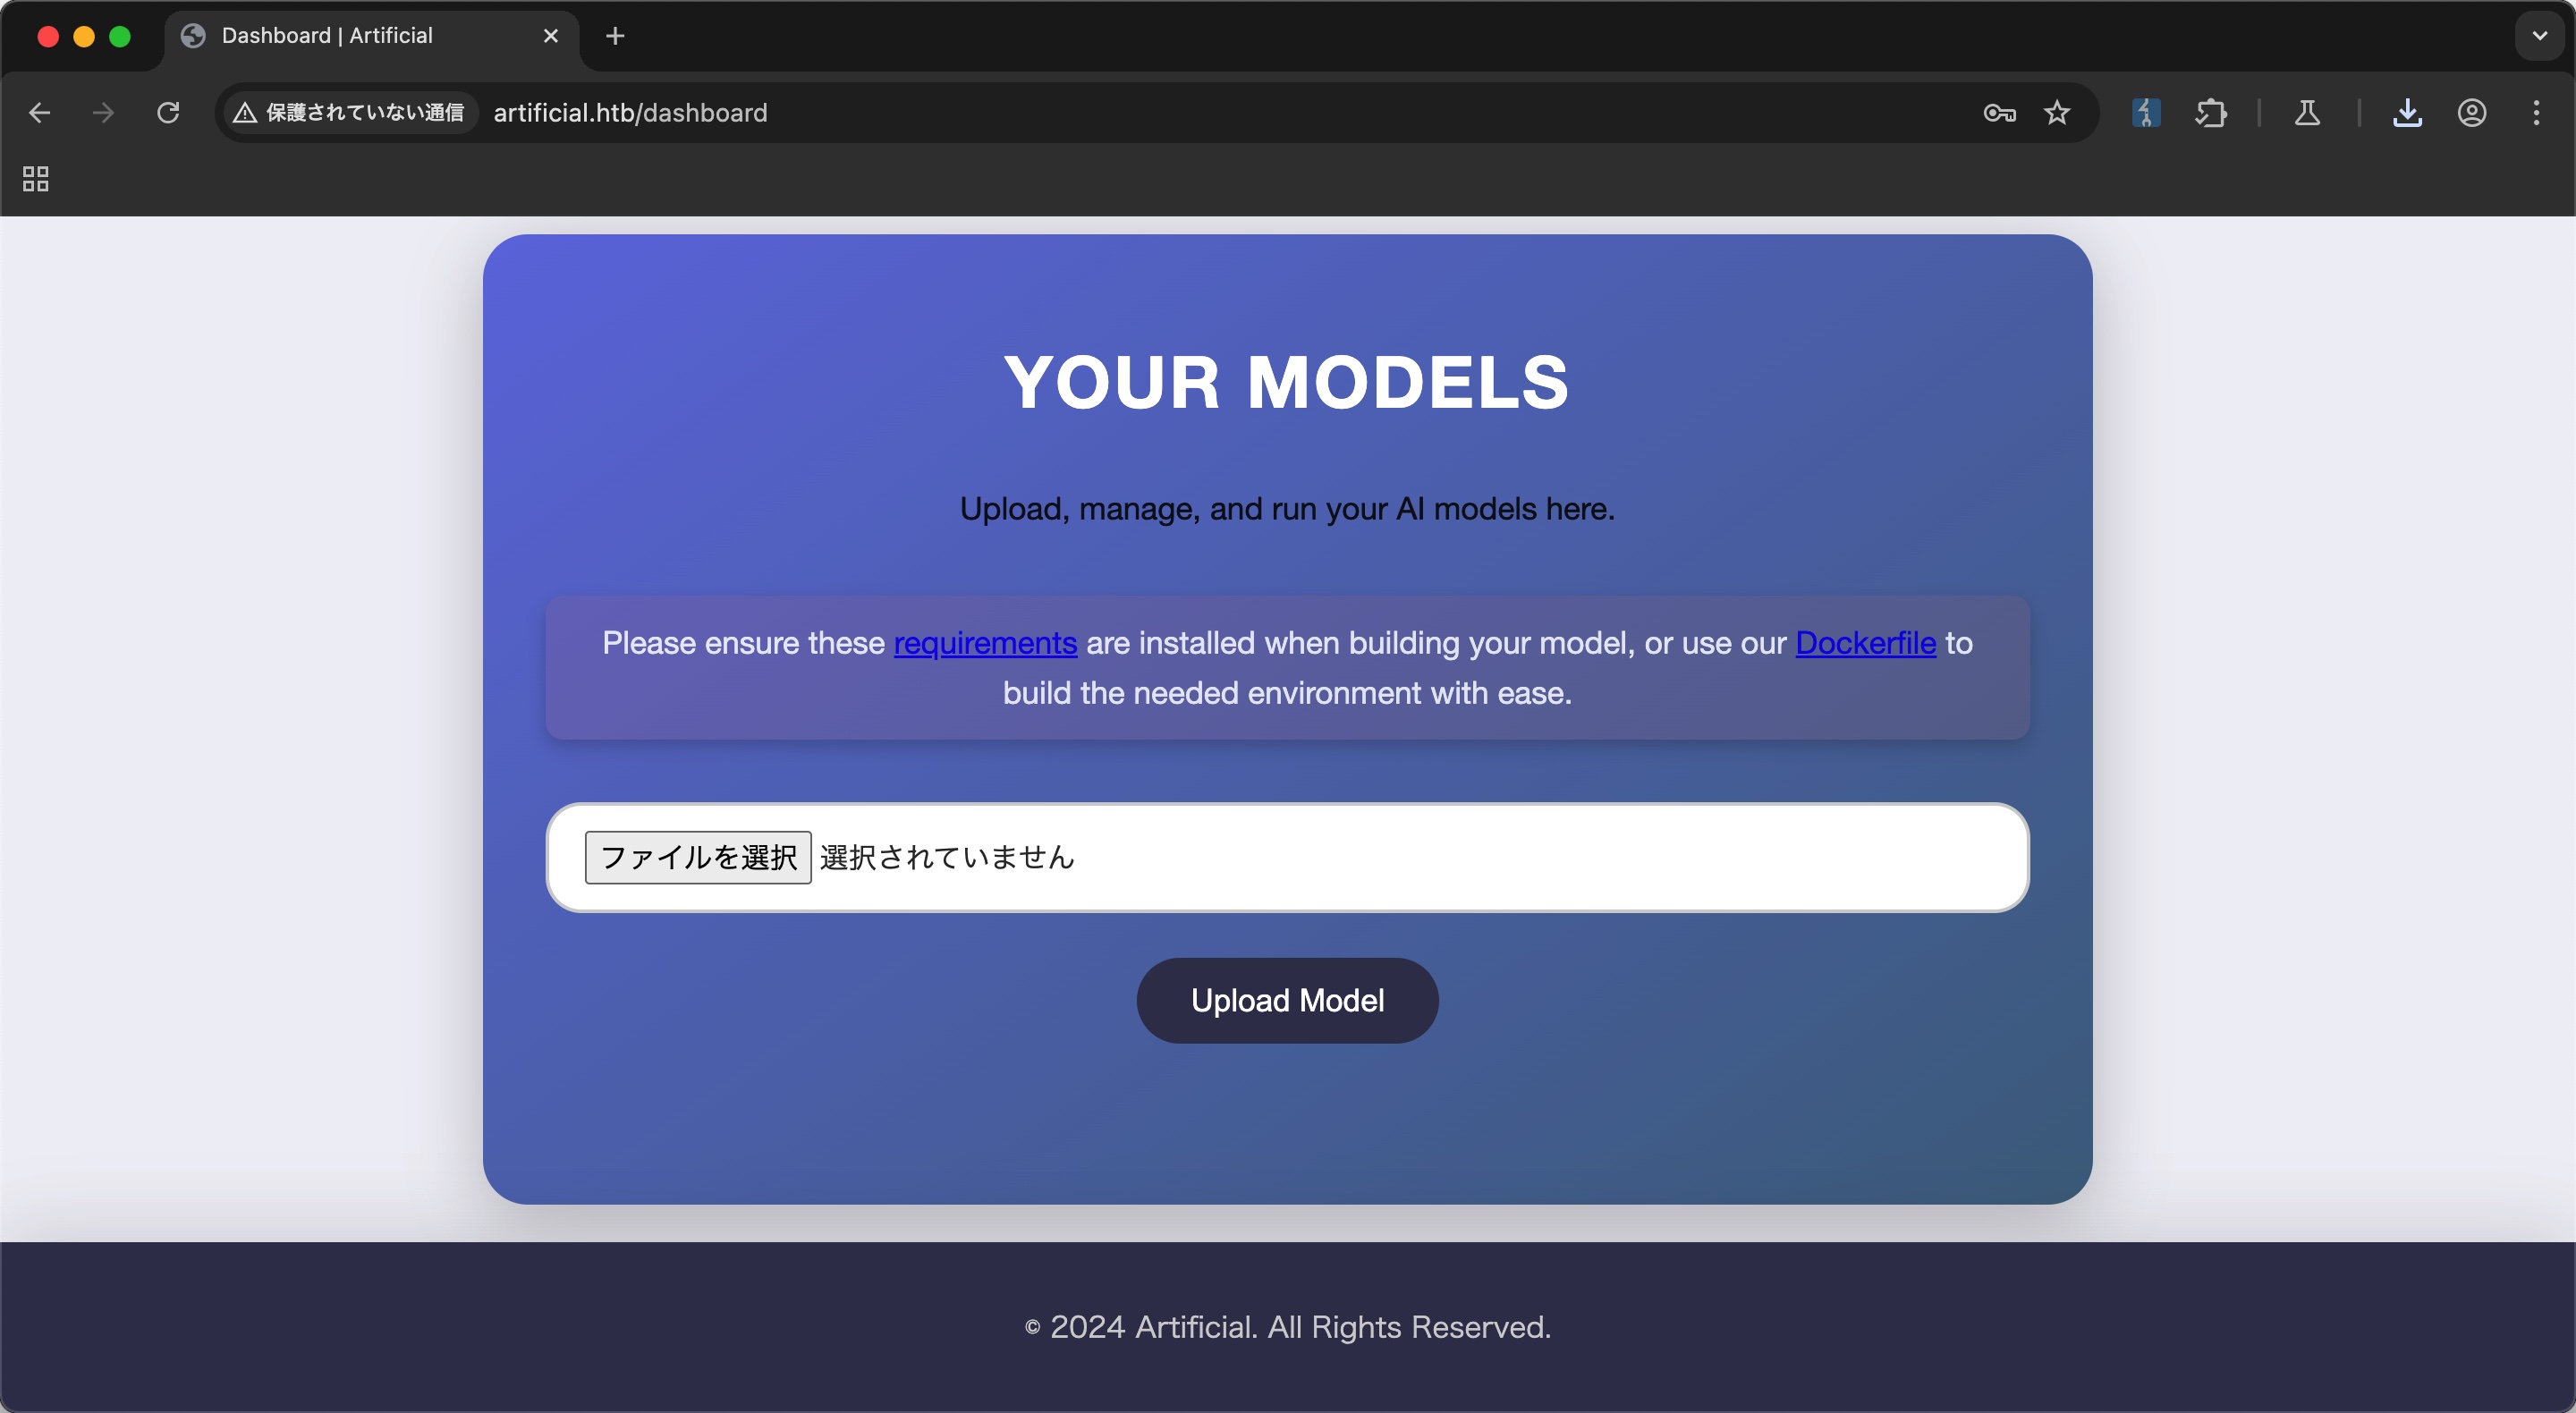Image resolution: width=2576 pixels, height=1413 pixels.
Task: Click the forward navigation arrow
Action: (103, 113)
